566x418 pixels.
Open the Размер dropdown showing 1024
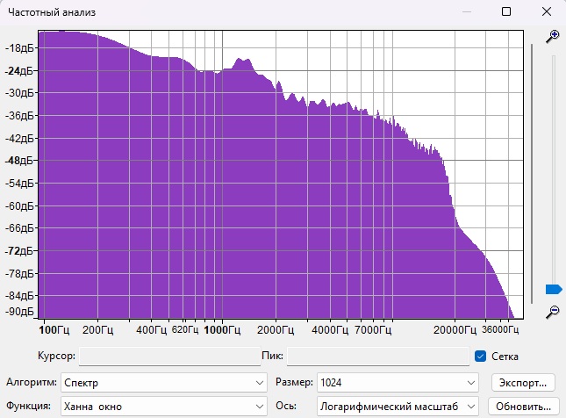[398, 383]
